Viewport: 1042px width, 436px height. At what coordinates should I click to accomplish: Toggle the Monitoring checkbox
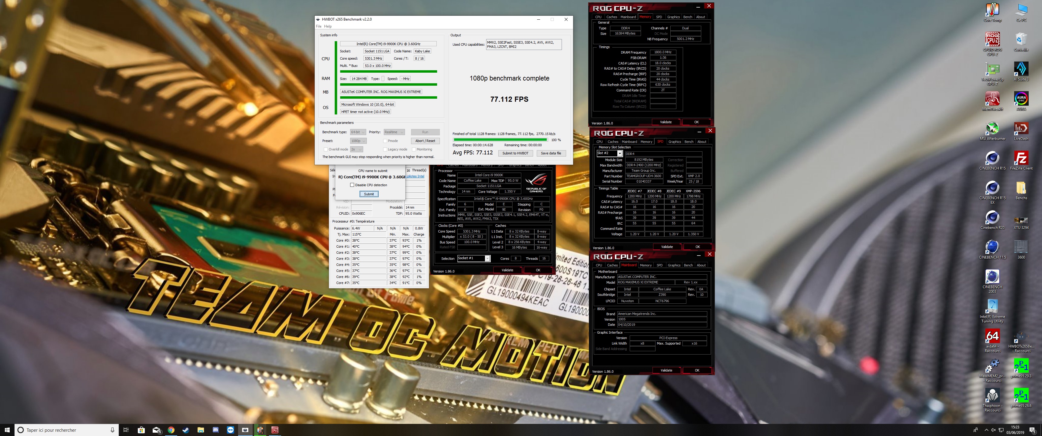414,149
